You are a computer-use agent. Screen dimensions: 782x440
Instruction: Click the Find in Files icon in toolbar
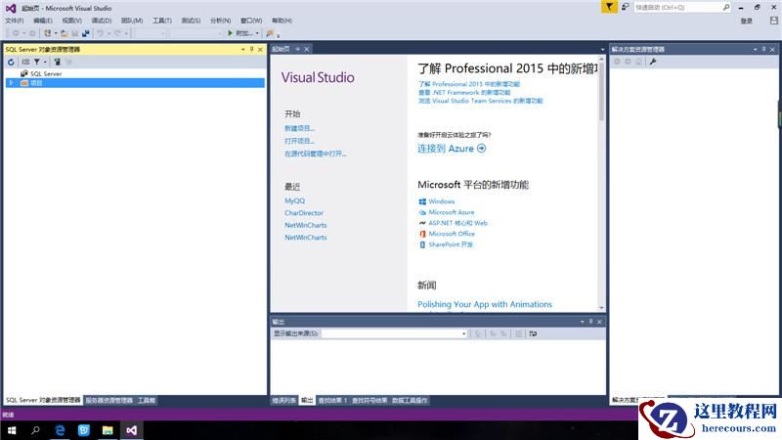[270, 33]
